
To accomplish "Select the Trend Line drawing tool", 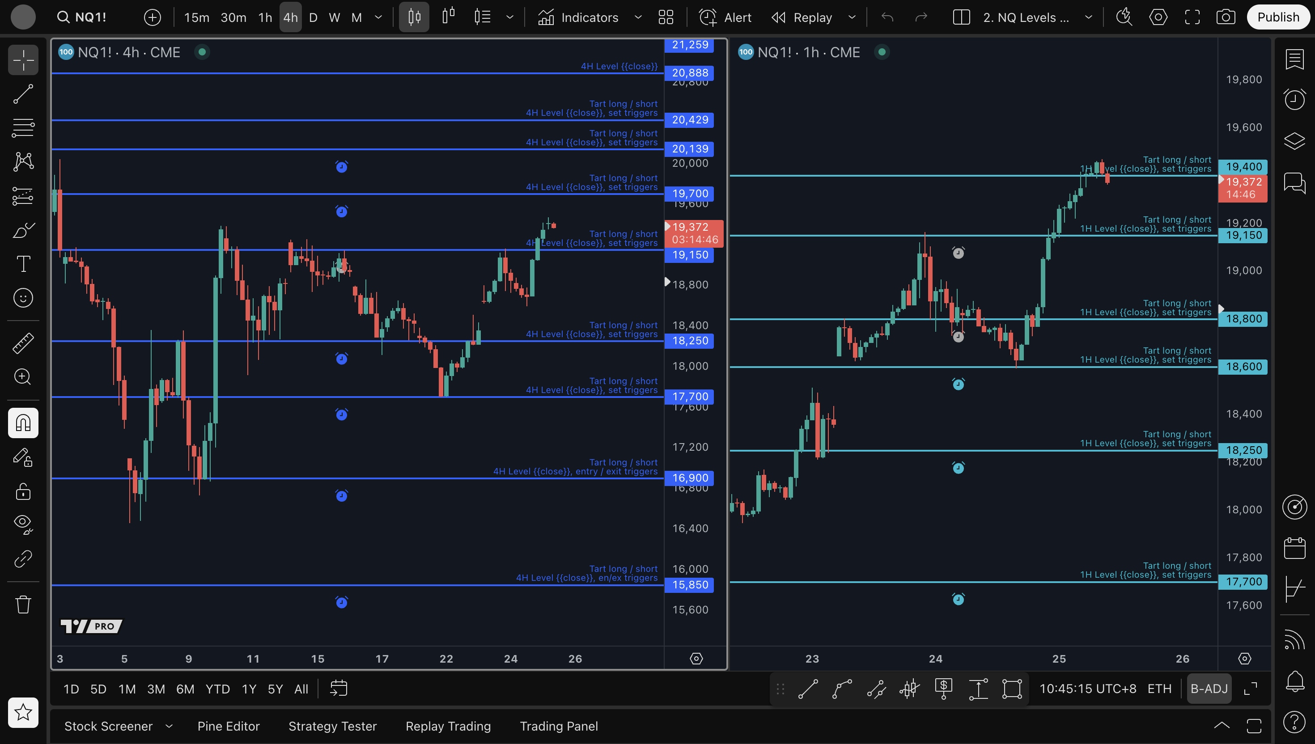I will (x=23, y=94).
